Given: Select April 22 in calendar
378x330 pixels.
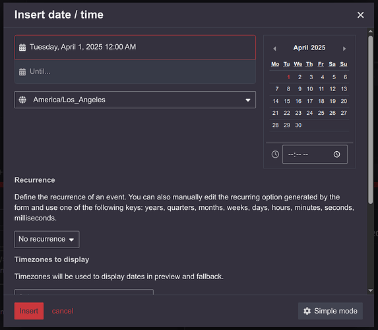Looking at the screenshot, I should click(287, 113).
